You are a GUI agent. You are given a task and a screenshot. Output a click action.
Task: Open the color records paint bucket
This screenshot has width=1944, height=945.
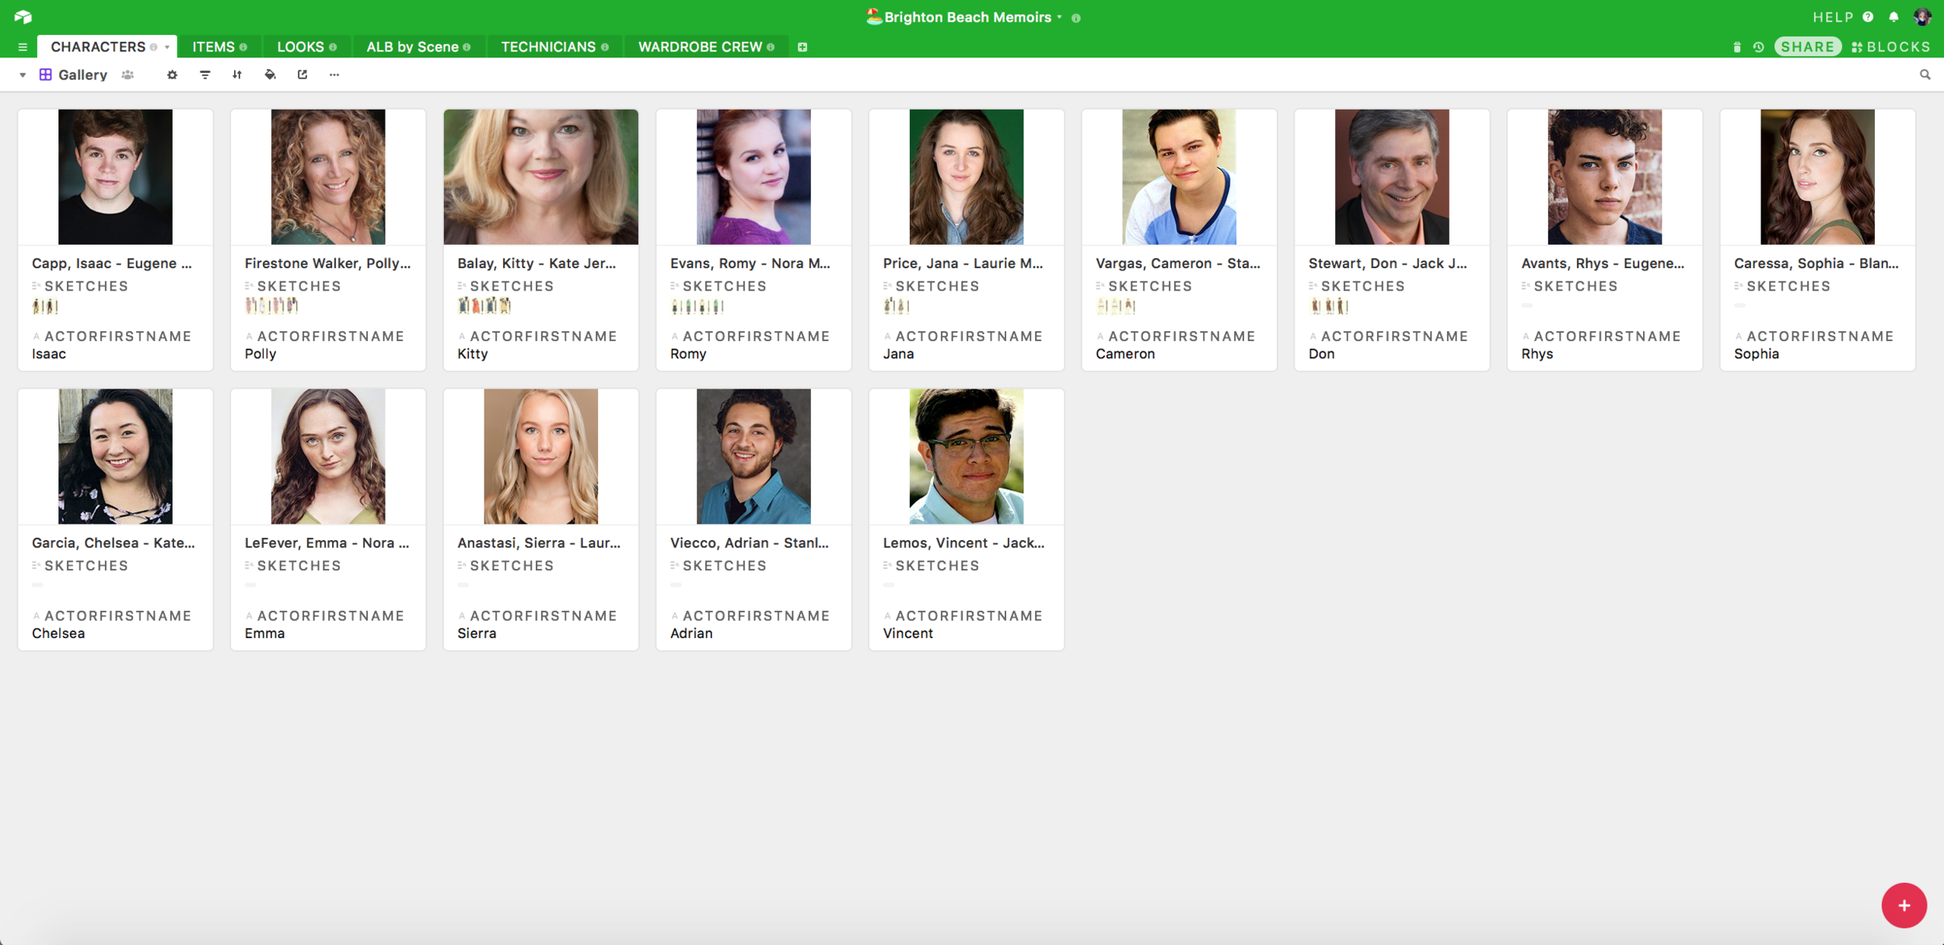270,75
